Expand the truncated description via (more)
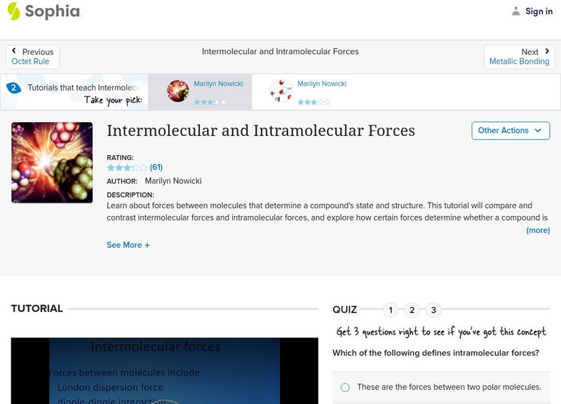Viewport: 561px width, 404px height. point(540,230)
